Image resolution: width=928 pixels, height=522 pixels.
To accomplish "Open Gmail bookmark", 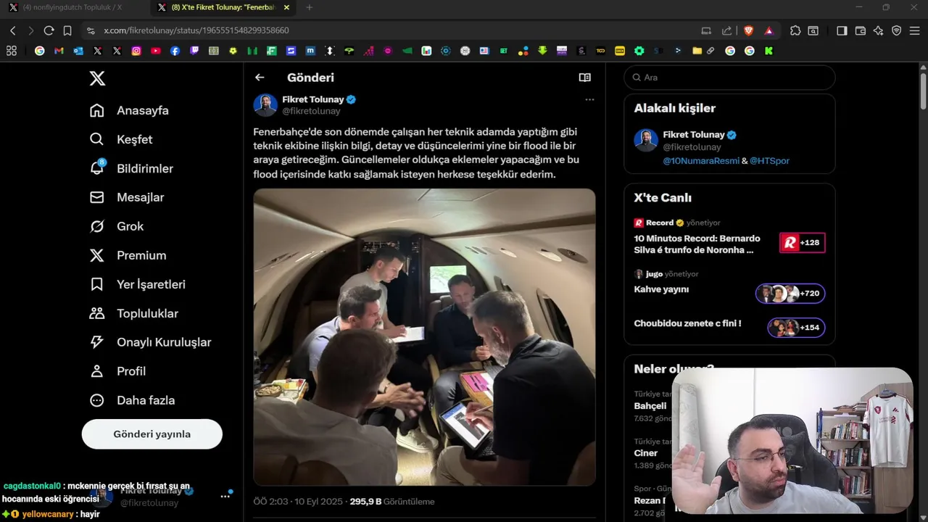I will pyautogui.click(x=59, y=51).
